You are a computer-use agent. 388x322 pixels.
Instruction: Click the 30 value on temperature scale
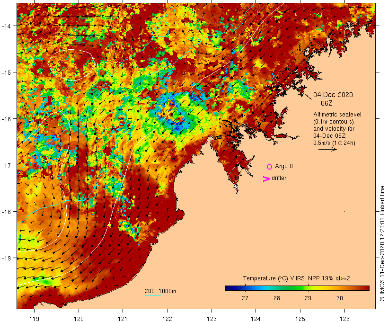click(x=340, y=298)
